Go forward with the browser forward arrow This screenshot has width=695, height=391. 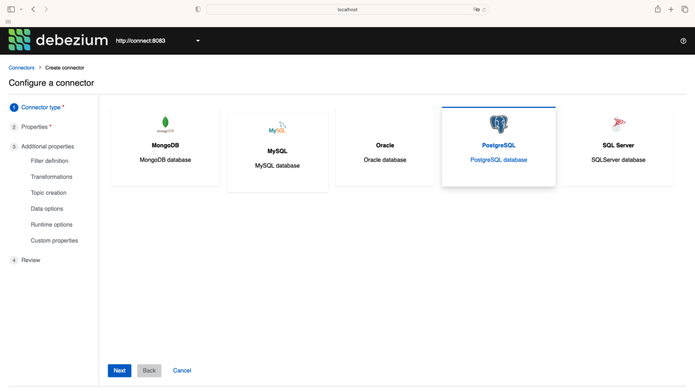tap(46, 9)
